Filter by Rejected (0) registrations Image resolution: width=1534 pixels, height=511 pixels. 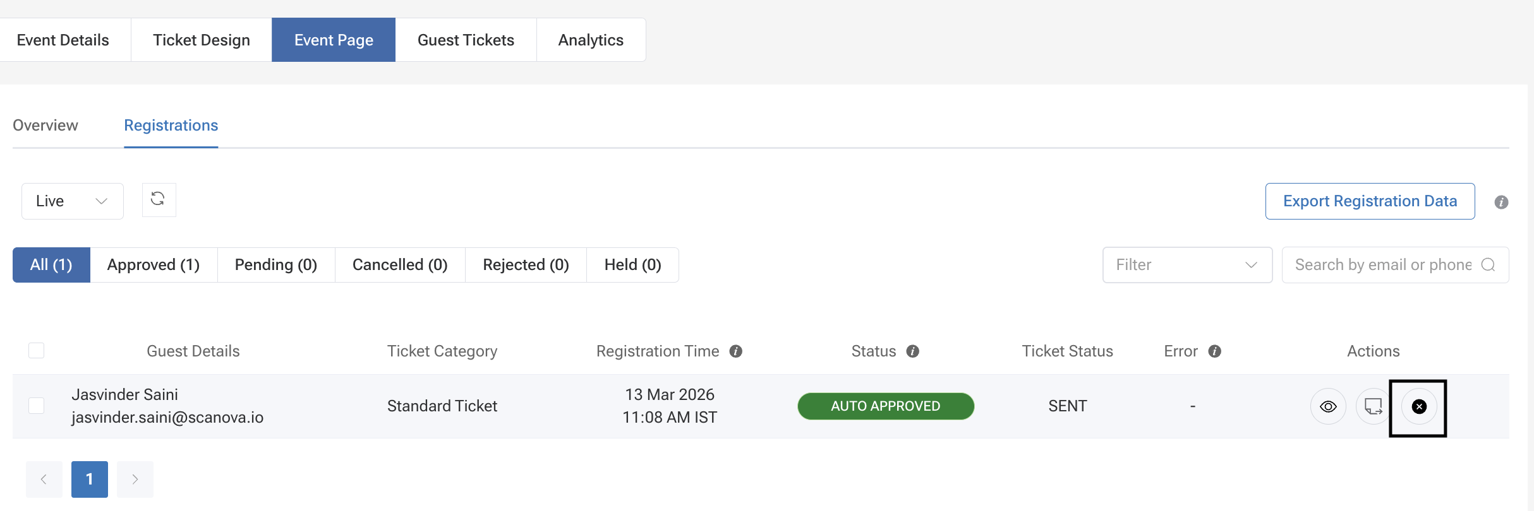coord(526,265)
